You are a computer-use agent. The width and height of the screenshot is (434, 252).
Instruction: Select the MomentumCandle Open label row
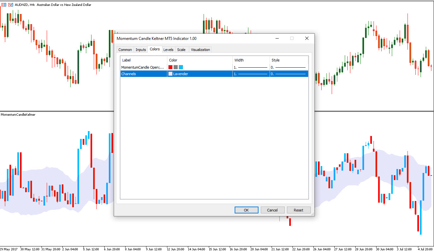(x=143, y=67)
